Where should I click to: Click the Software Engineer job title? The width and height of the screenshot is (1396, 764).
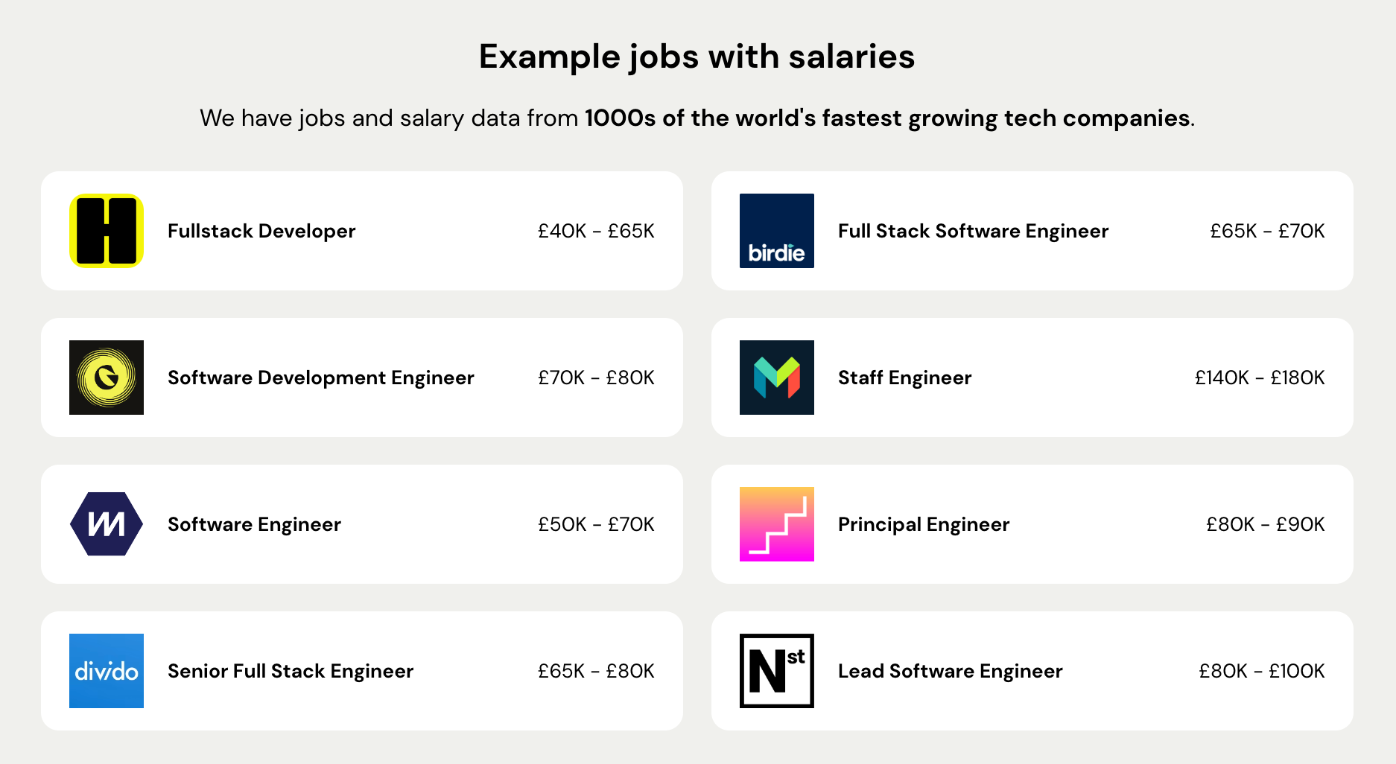click(x=254, y=524)
